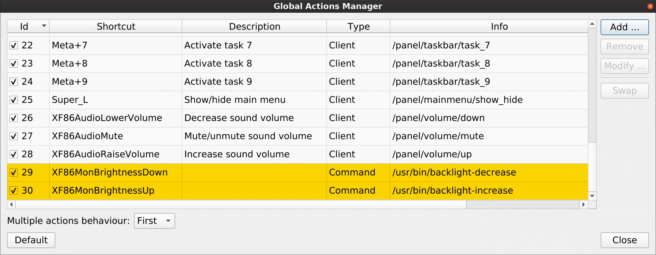Click the scroll up arrow of the list
The width and height of the screenshot is (656, 255).
click(592, 24)
